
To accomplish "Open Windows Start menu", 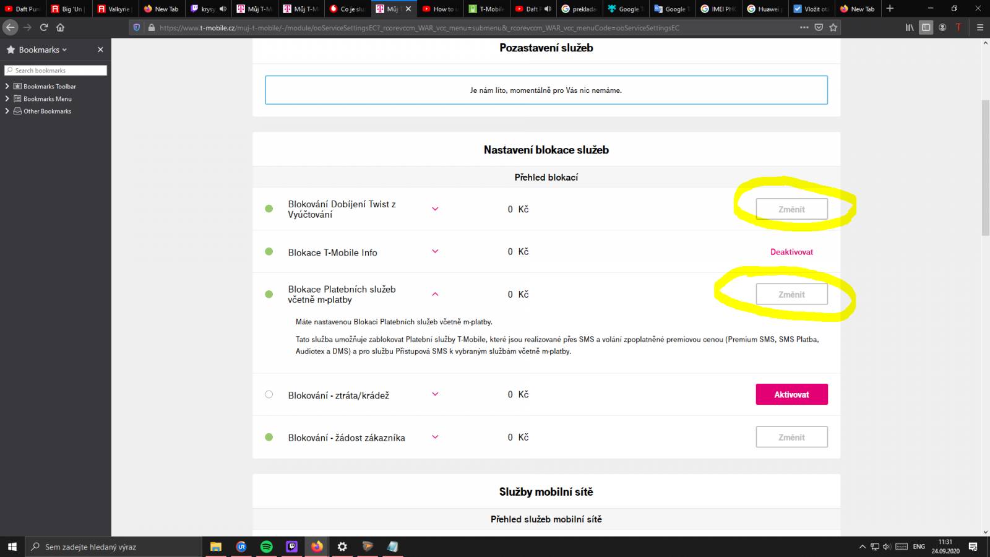I will tap(12, 546).
